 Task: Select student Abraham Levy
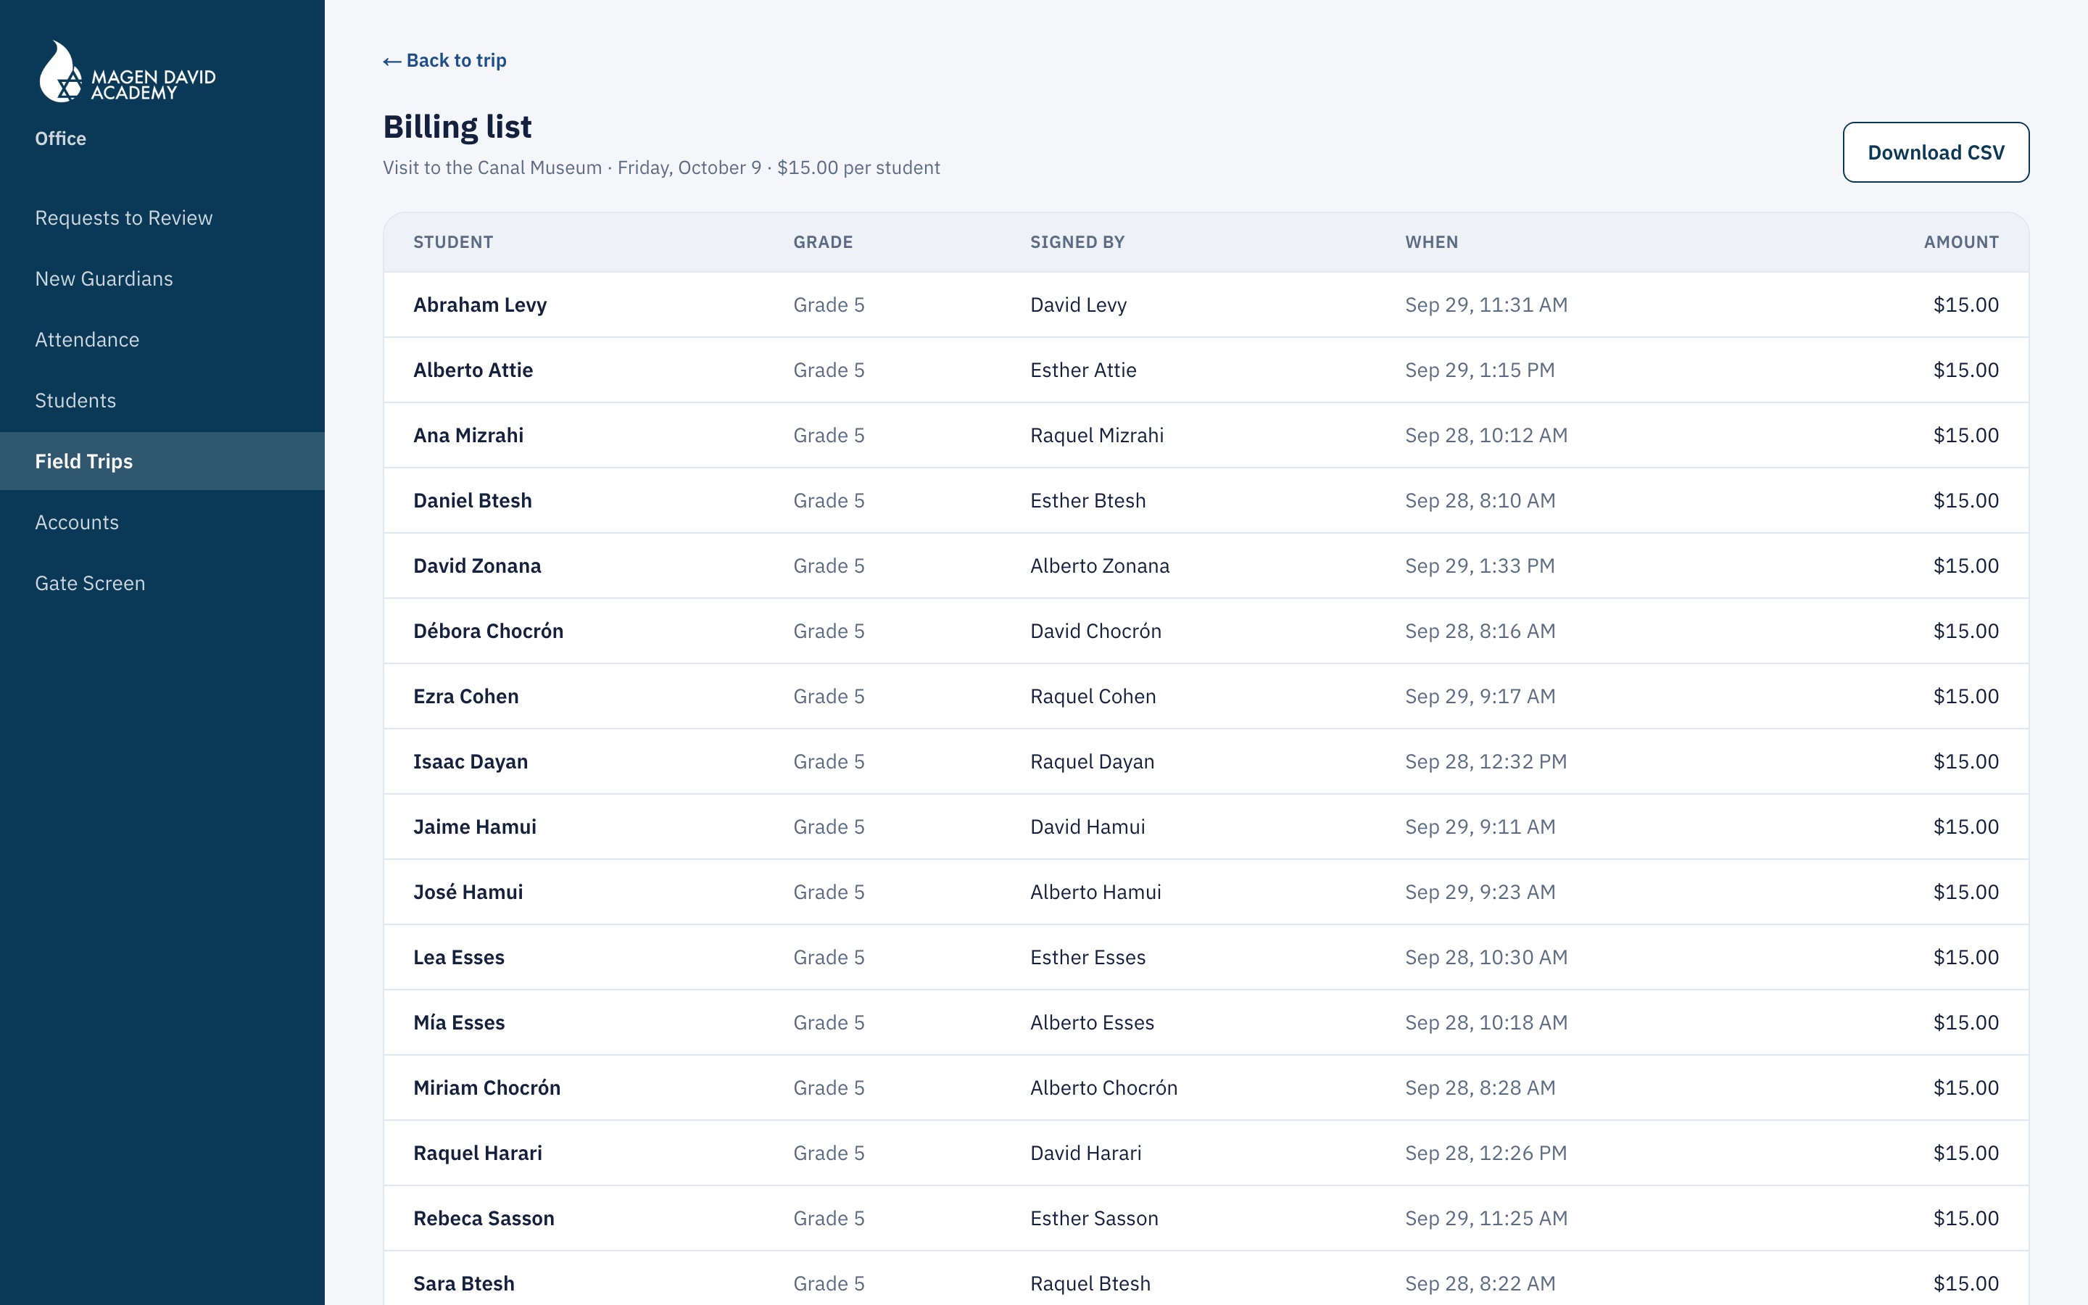(x=480, y=304)
